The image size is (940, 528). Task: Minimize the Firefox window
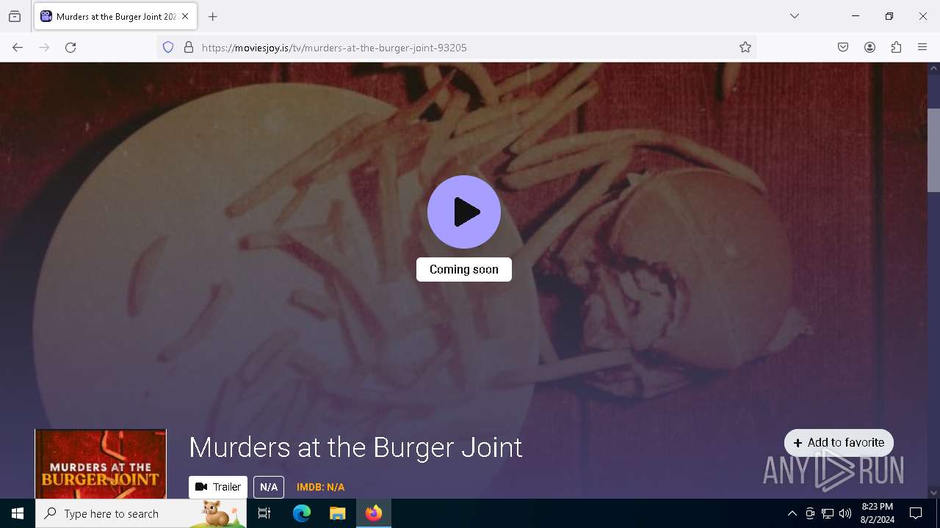[x=856, y=16]
